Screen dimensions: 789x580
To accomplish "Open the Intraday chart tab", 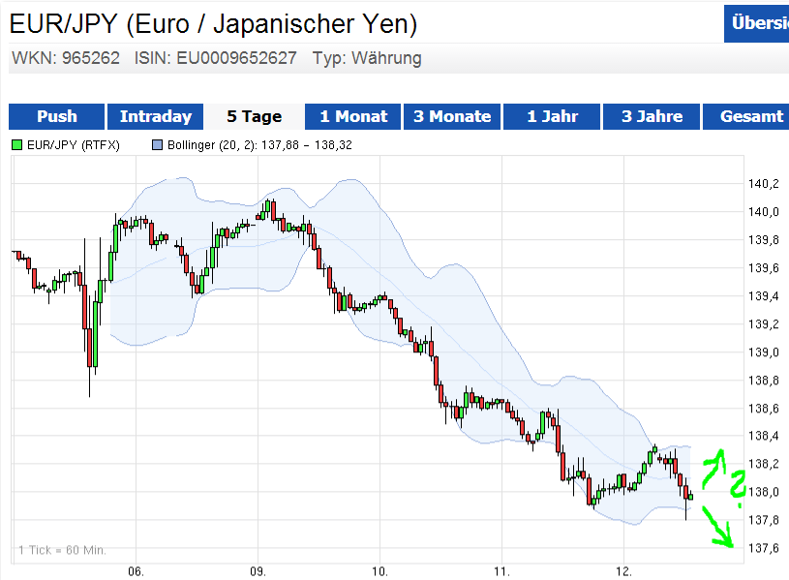I will (x=155, y=116).
